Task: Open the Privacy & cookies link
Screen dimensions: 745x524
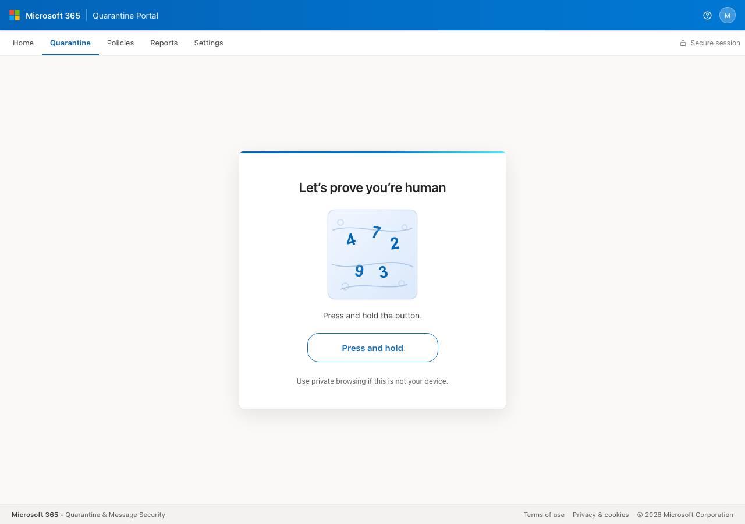Action: (x=601, y=515)
